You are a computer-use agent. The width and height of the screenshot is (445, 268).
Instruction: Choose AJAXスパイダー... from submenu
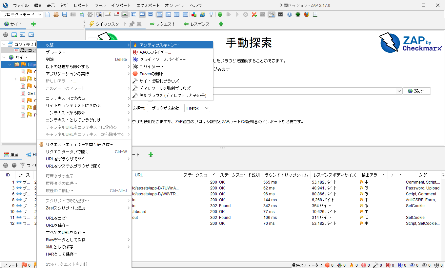coord(172,52)
